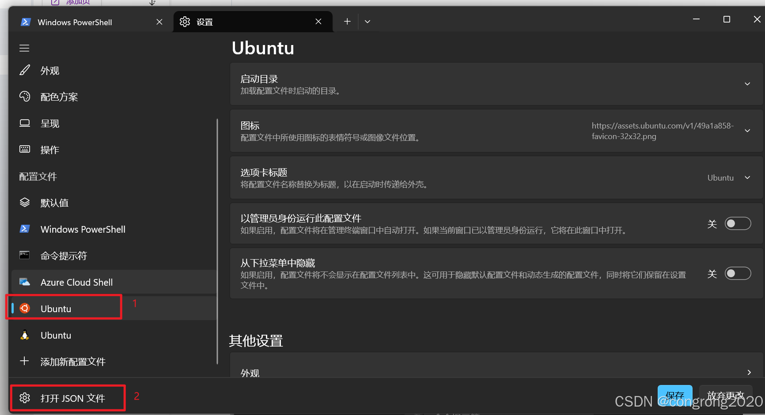Viewport: 765px width, 415px height.
Task: Select the penguin Ubuntu profile entry
Action: tap(114, 335)
